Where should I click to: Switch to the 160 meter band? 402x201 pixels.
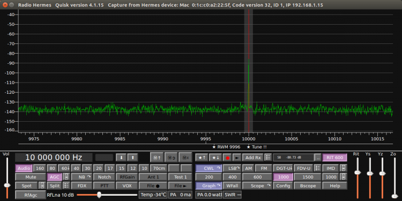point(40,168)
